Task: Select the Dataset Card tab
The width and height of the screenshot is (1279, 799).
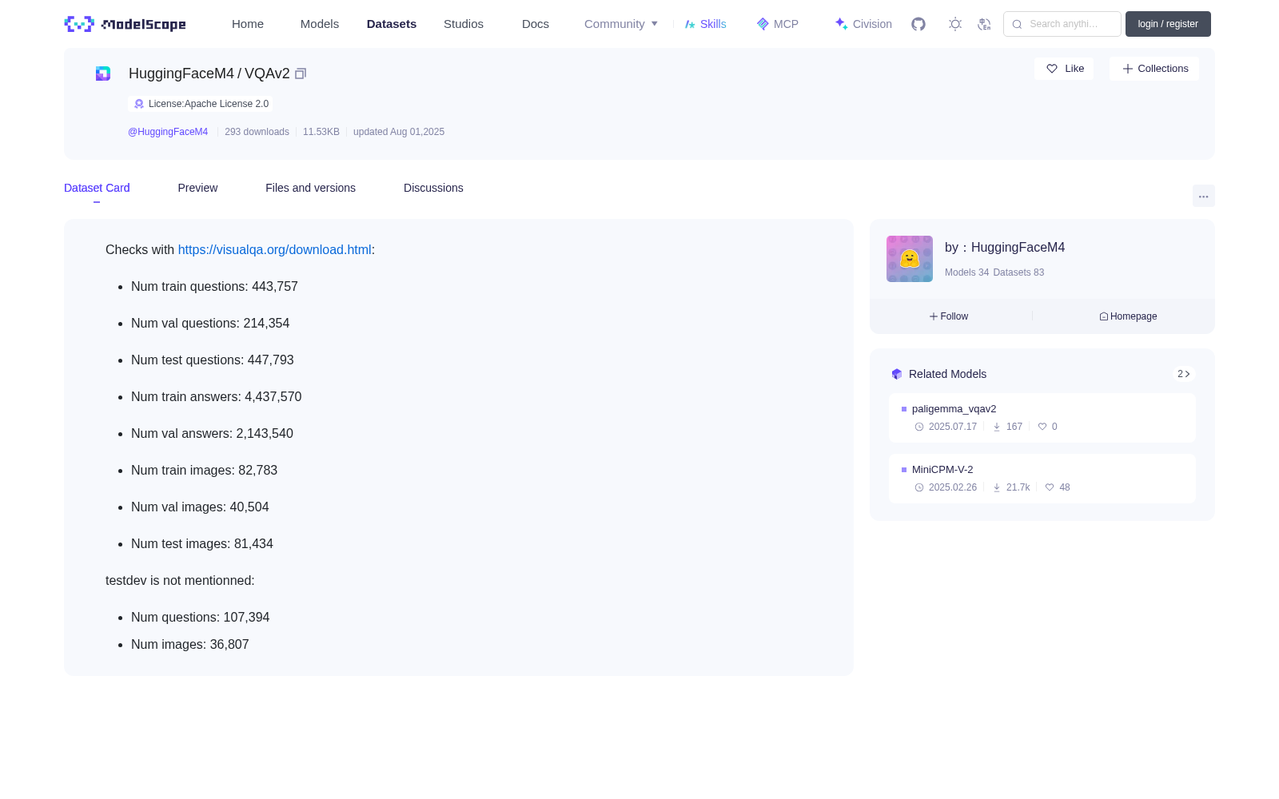Action: (x=97, y=188)
